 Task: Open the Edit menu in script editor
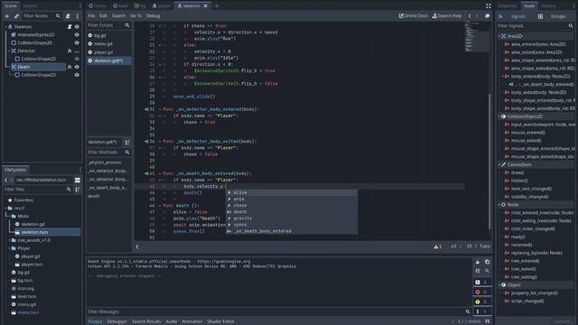pyautogui.click(x=103, y=16)
